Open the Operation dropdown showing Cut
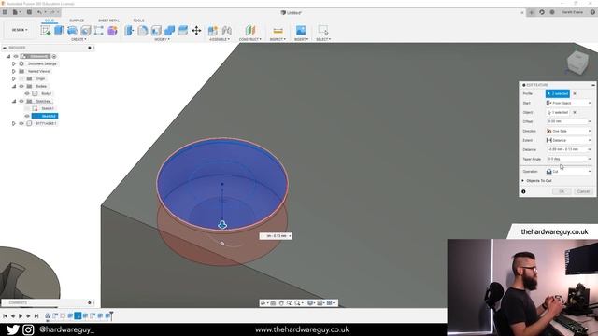This screenshot has width=598, height=336. click(x=568, y=172)
